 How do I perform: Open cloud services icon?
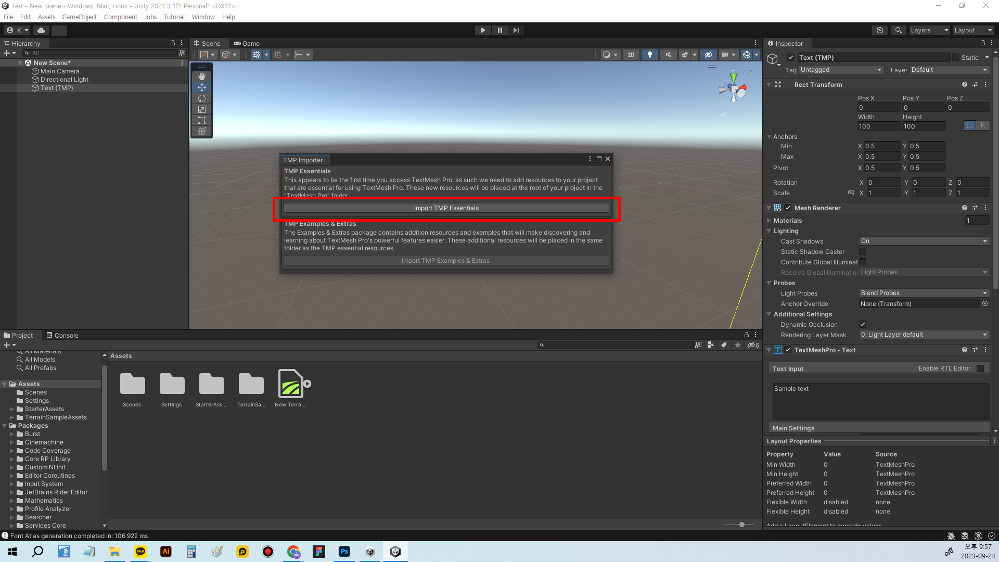tap(41, 30)
